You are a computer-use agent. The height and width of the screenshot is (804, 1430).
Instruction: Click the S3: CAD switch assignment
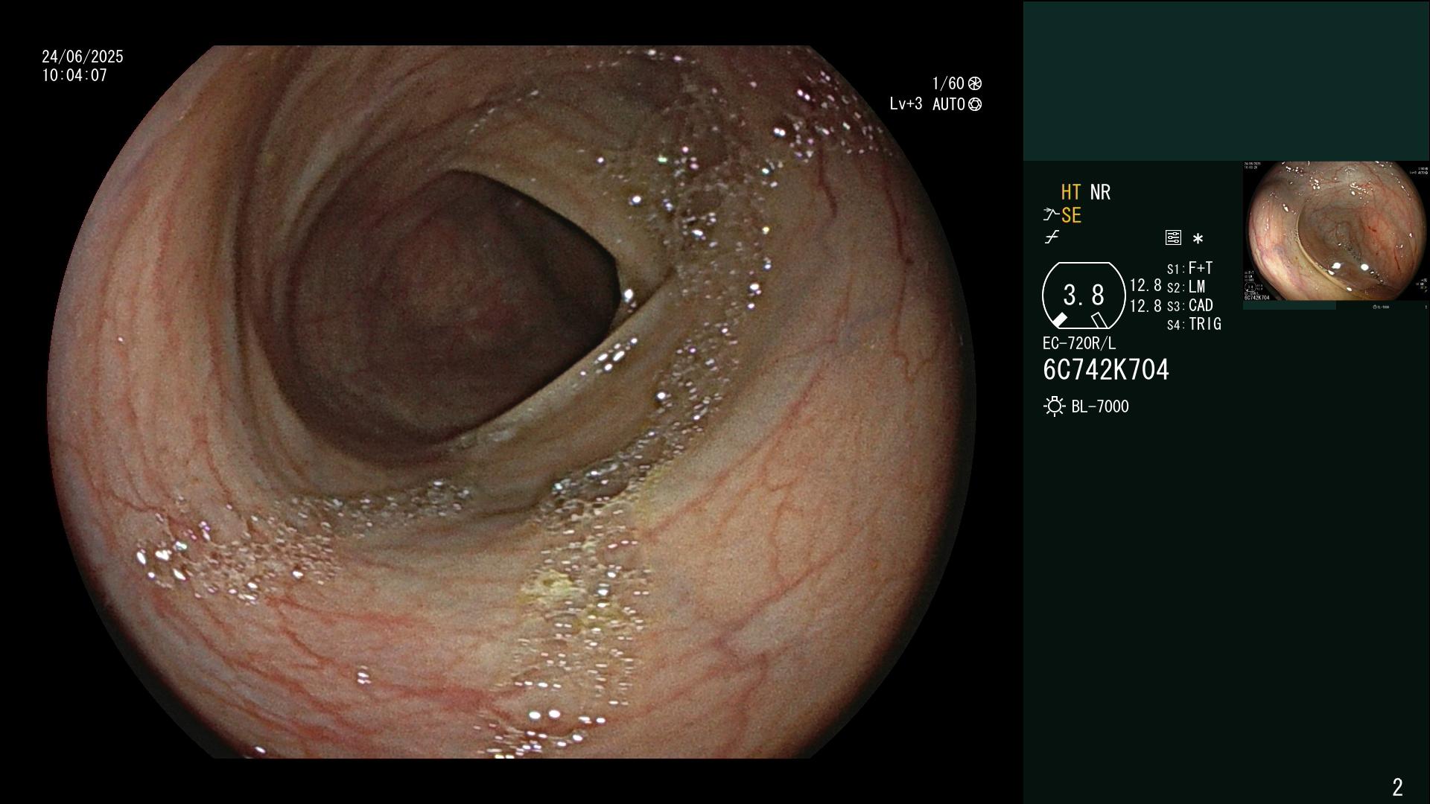pos(1190,305)
